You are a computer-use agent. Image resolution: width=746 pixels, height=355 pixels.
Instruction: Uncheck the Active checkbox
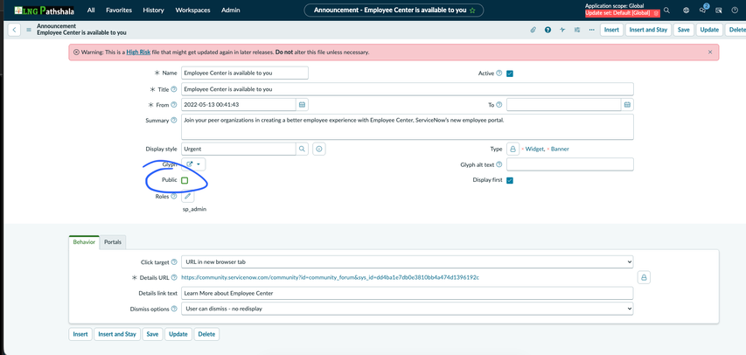point(510,73)
